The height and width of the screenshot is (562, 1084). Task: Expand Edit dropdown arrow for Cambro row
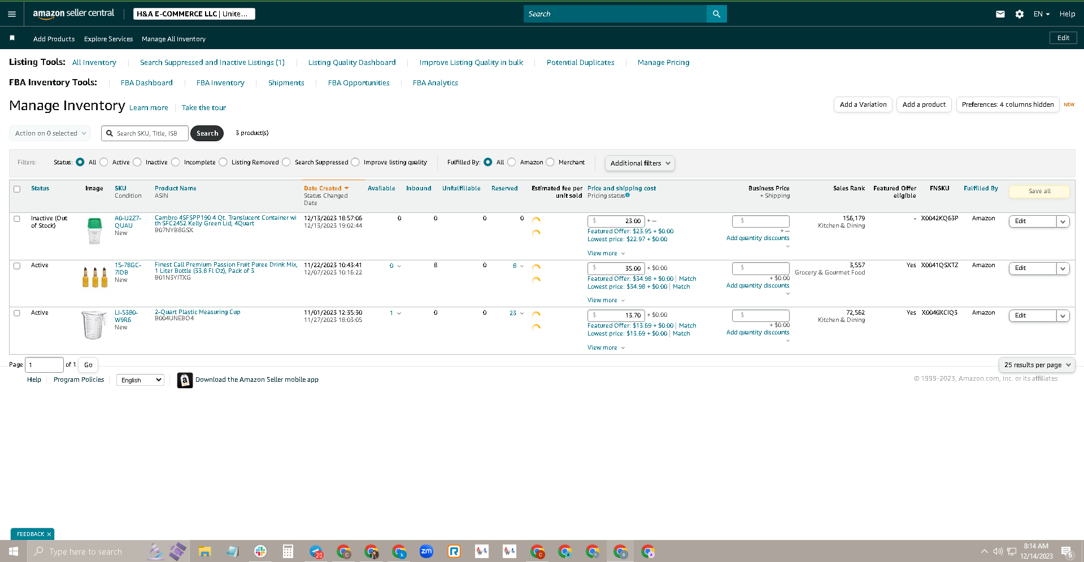coord(1063,221)
